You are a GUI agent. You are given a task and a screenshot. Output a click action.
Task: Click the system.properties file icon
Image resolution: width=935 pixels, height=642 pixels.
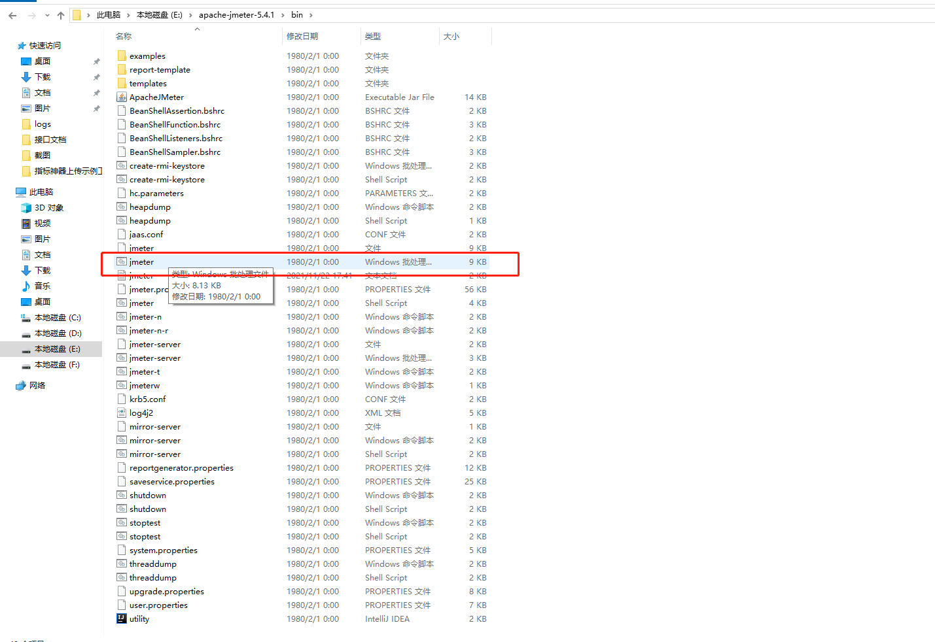122,550
